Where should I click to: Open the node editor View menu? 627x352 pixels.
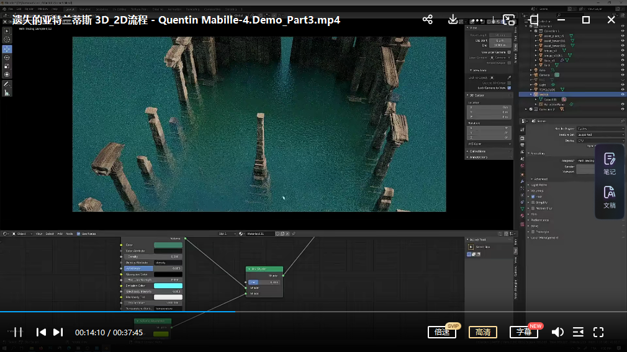[x=38, y=234]
